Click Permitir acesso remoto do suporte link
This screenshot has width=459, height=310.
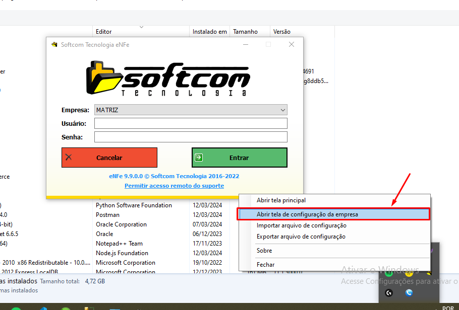point(174,186)
